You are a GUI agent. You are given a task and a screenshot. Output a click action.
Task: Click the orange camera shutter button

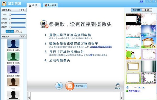70,86
